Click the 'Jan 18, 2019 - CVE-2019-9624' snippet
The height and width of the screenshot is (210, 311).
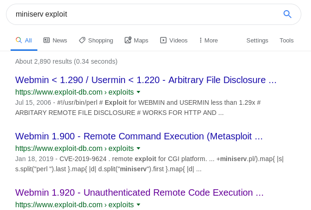click(61, 159)
